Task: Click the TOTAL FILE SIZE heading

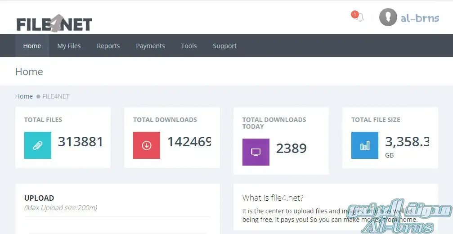Action: (376, 120)
